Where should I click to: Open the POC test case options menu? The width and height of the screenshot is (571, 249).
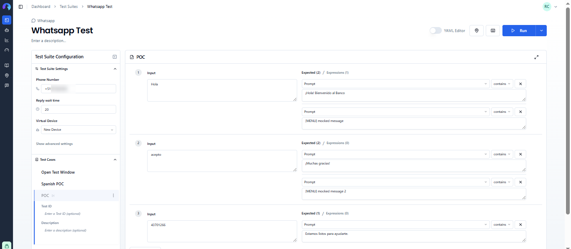[113, 196]
